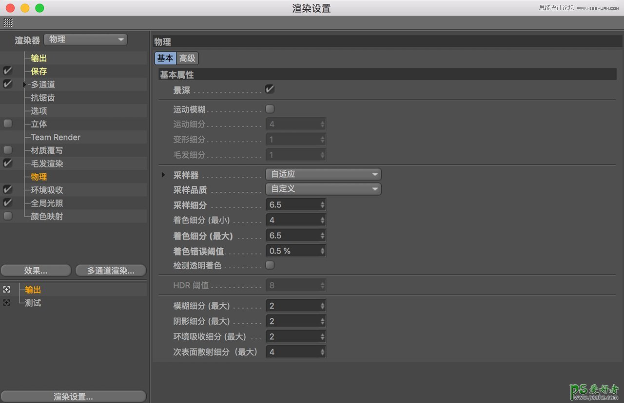Viewport: 624px width, 403px height.
Task: Uncheck the 景深 checkbox
Action: pos(270,89)
